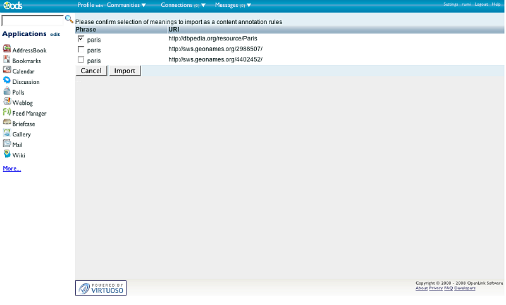
Task: Open the Calendar icon
Action: 7,71
